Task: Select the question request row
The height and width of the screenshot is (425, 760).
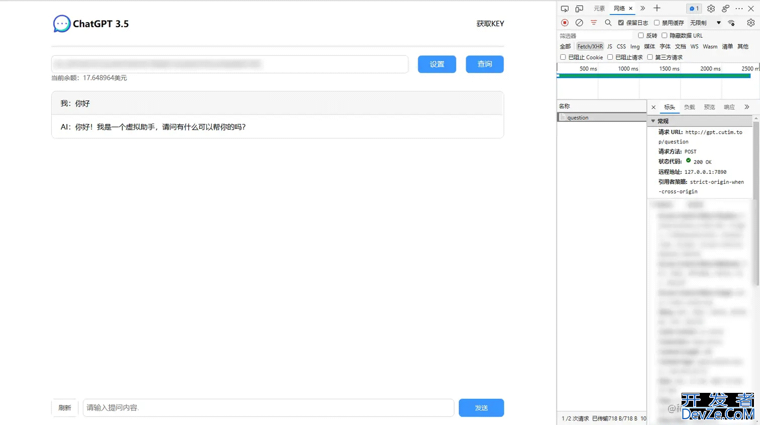Action: coord(602,117)
